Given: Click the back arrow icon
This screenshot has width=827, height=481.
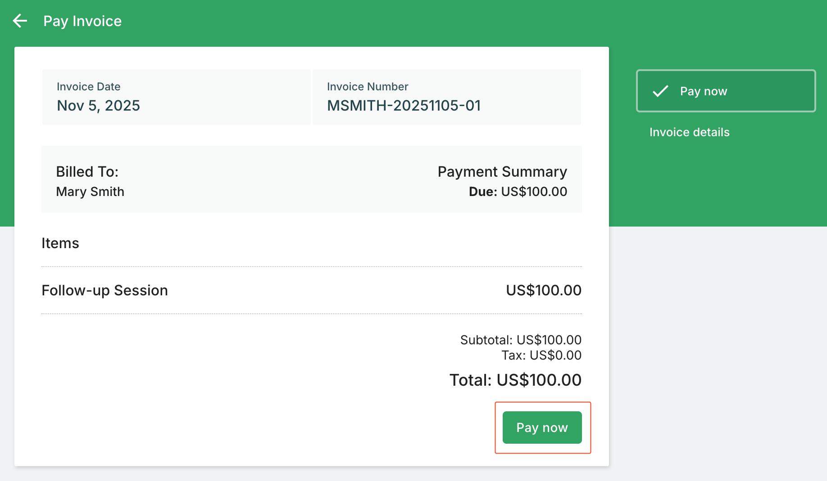Looking at the screenshot, I should 20,21.
